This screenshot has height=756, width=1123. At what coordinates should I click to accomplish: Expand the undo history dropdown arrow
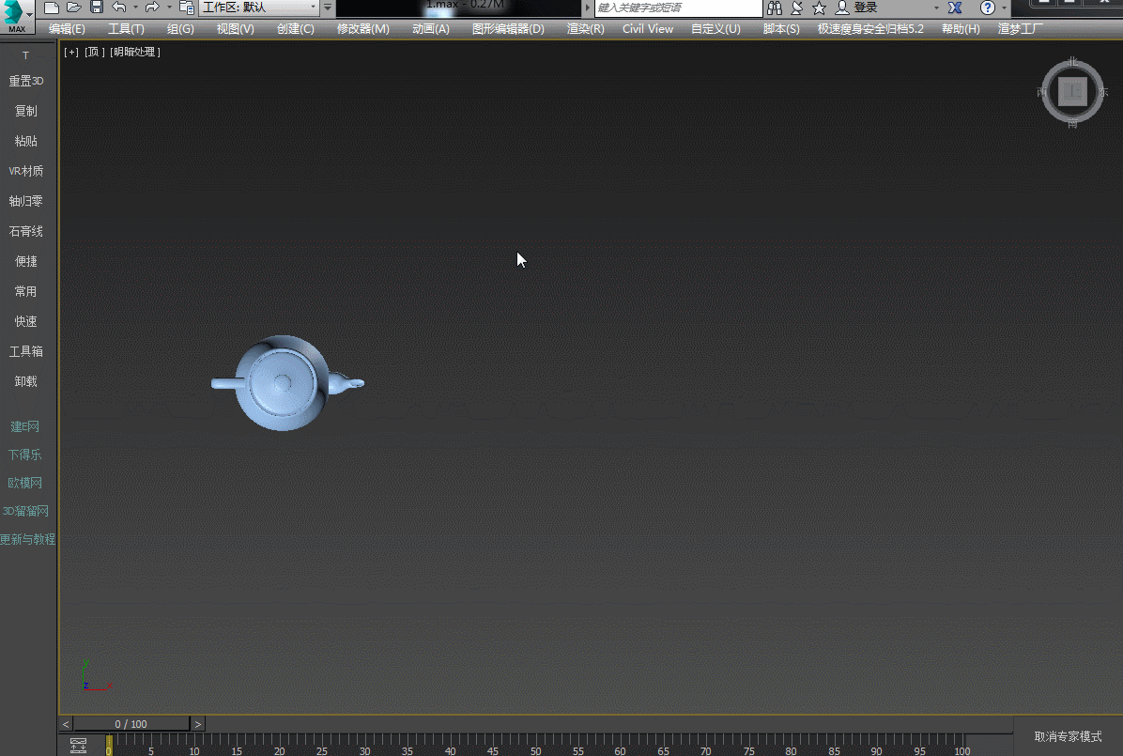pyautogui.click(x=135, y=8)
